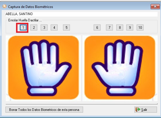Click finger button 9
Viewport: 161px width, 118px height.
pyautogui.click(x=130, y=27)
